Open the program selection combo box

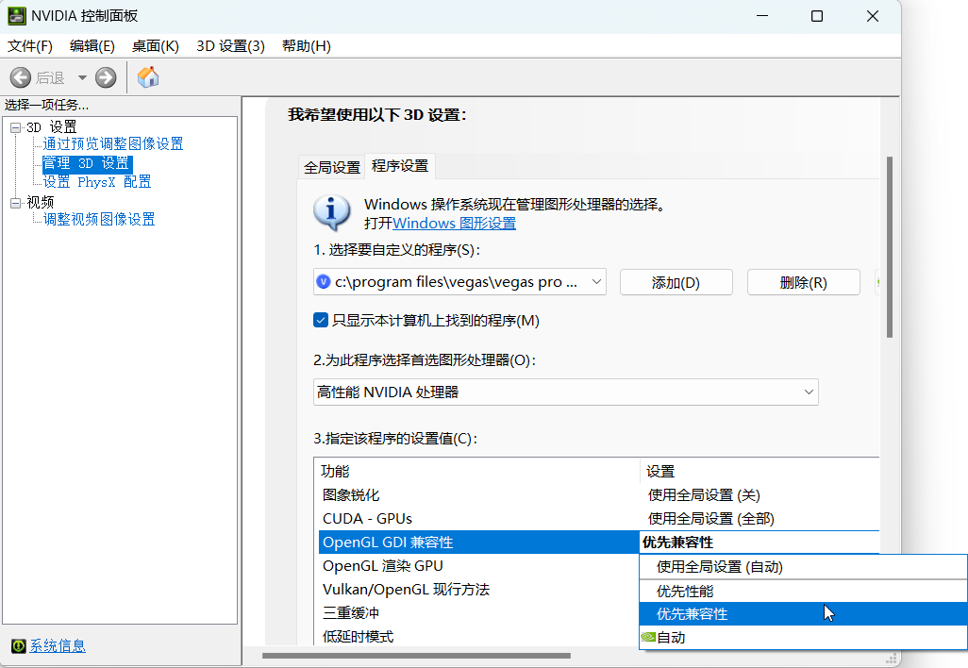(594, 281)
